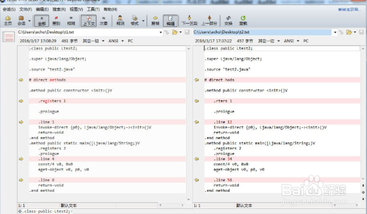Click the 新版本可用 update link

[349, 10]
